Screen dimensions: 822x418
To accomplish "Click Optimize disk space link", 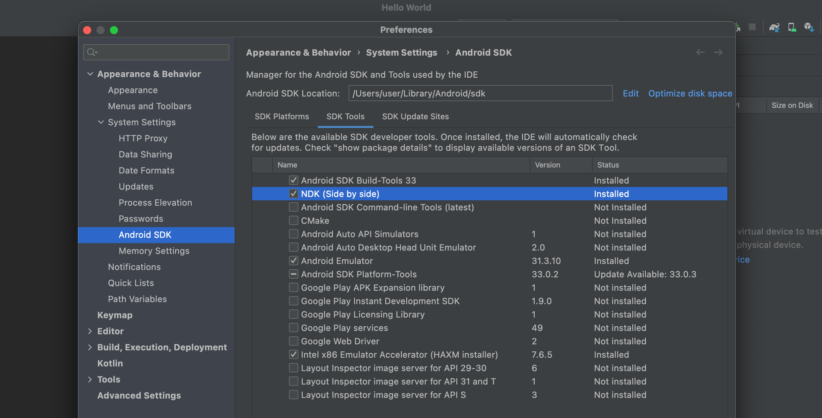I will tap(690, 93).
